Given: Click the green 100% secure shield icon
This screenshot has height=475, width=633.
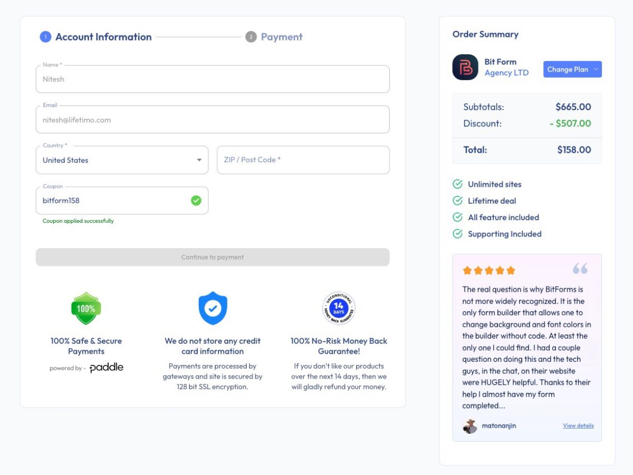Looking at the screenshot, I should click(x=86, y=309).
